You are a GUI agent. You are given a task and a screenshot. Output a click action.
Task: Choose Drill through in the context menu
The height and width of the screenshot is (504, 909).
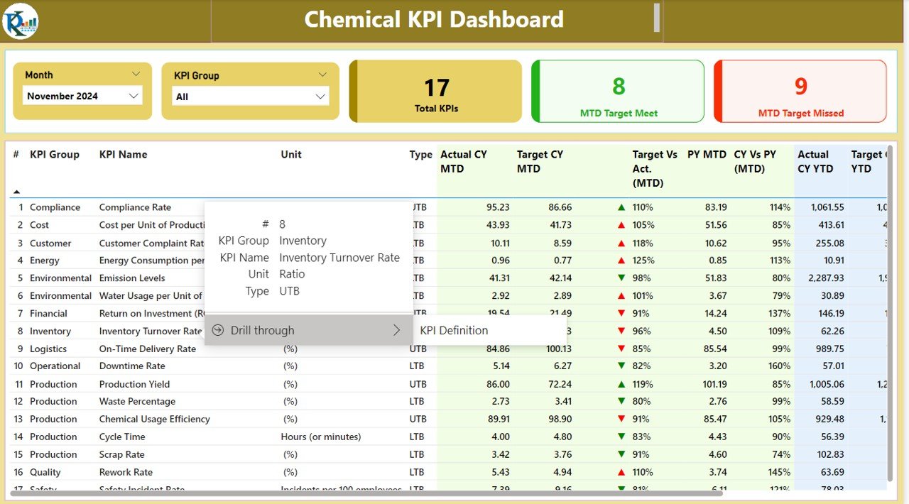click(308, 330)
